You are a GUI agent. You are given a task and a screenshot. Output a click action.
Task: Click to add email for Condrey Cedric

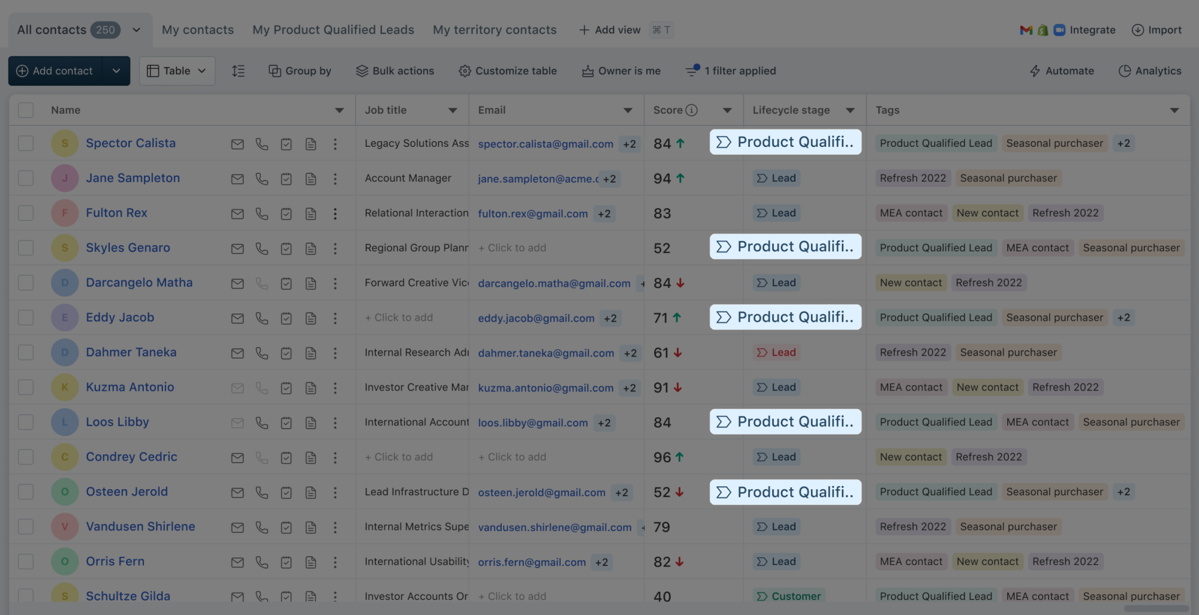point(513,457)
